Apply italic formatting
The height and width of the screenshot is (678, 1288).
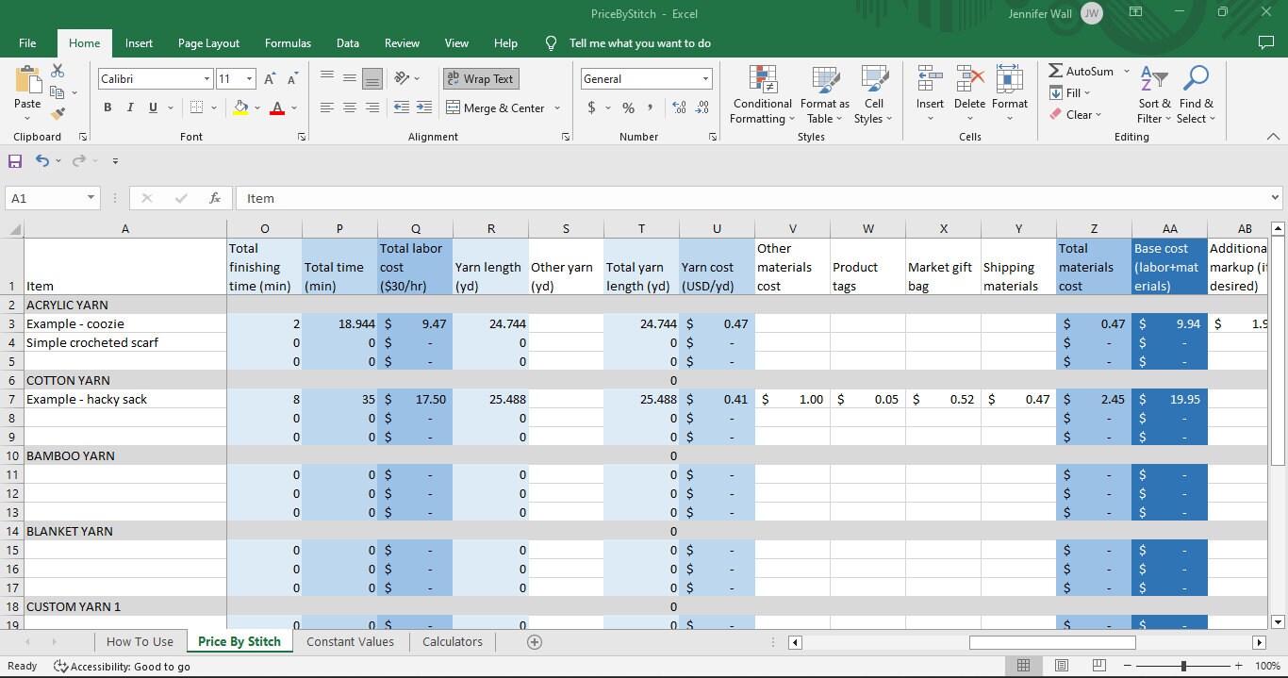coord(129,107)
